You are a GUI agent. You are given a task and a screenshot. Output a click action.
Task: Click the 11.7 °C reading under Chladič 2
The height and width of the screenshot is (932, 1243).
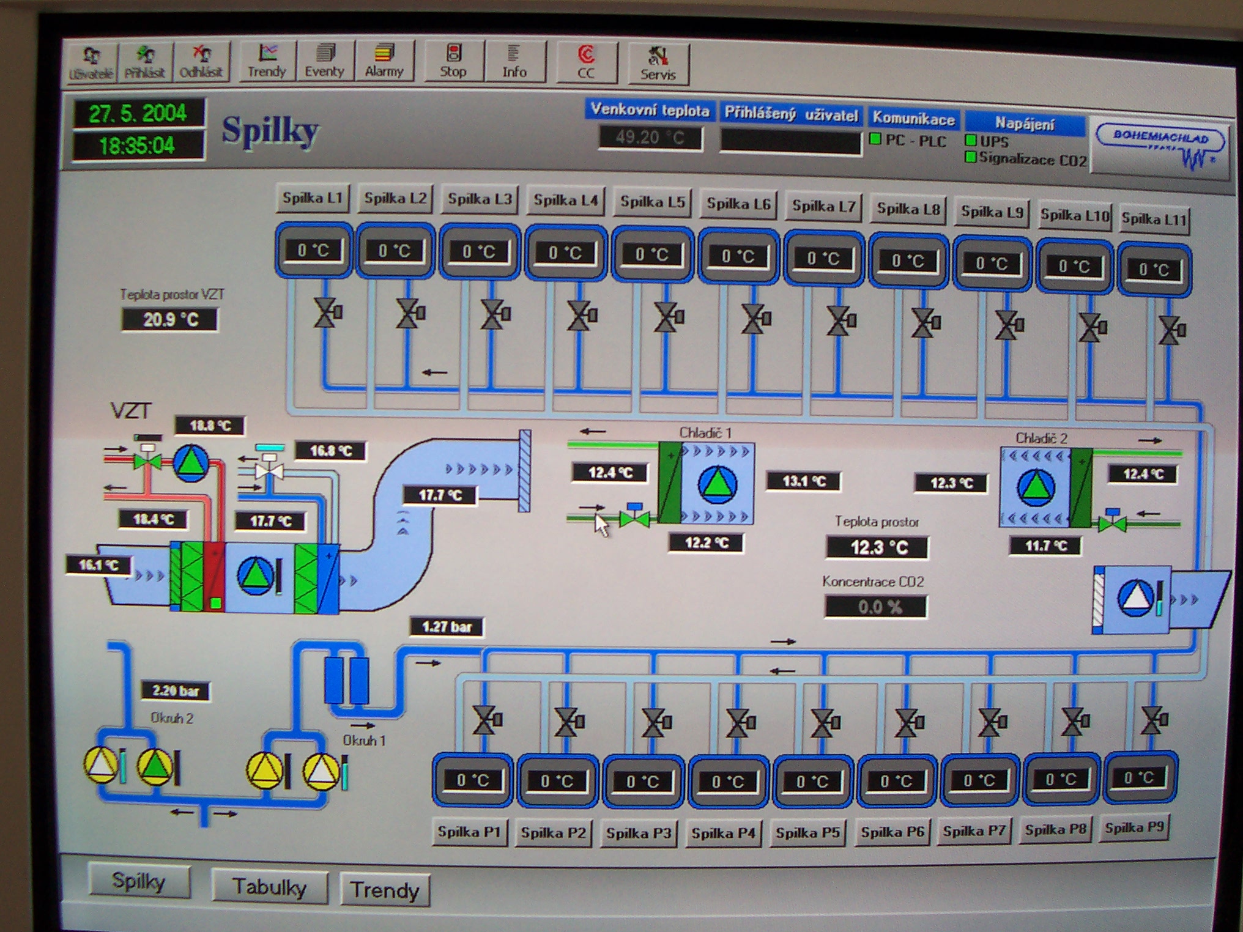point(1046,546)
